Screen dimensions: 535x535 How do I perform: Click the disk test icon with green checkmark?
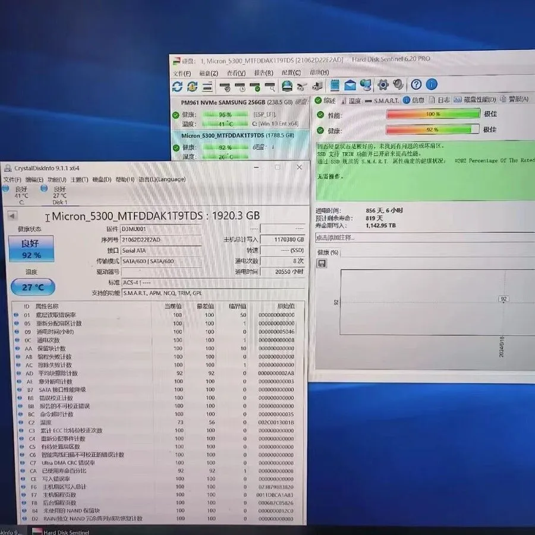(x=255, y=87)
